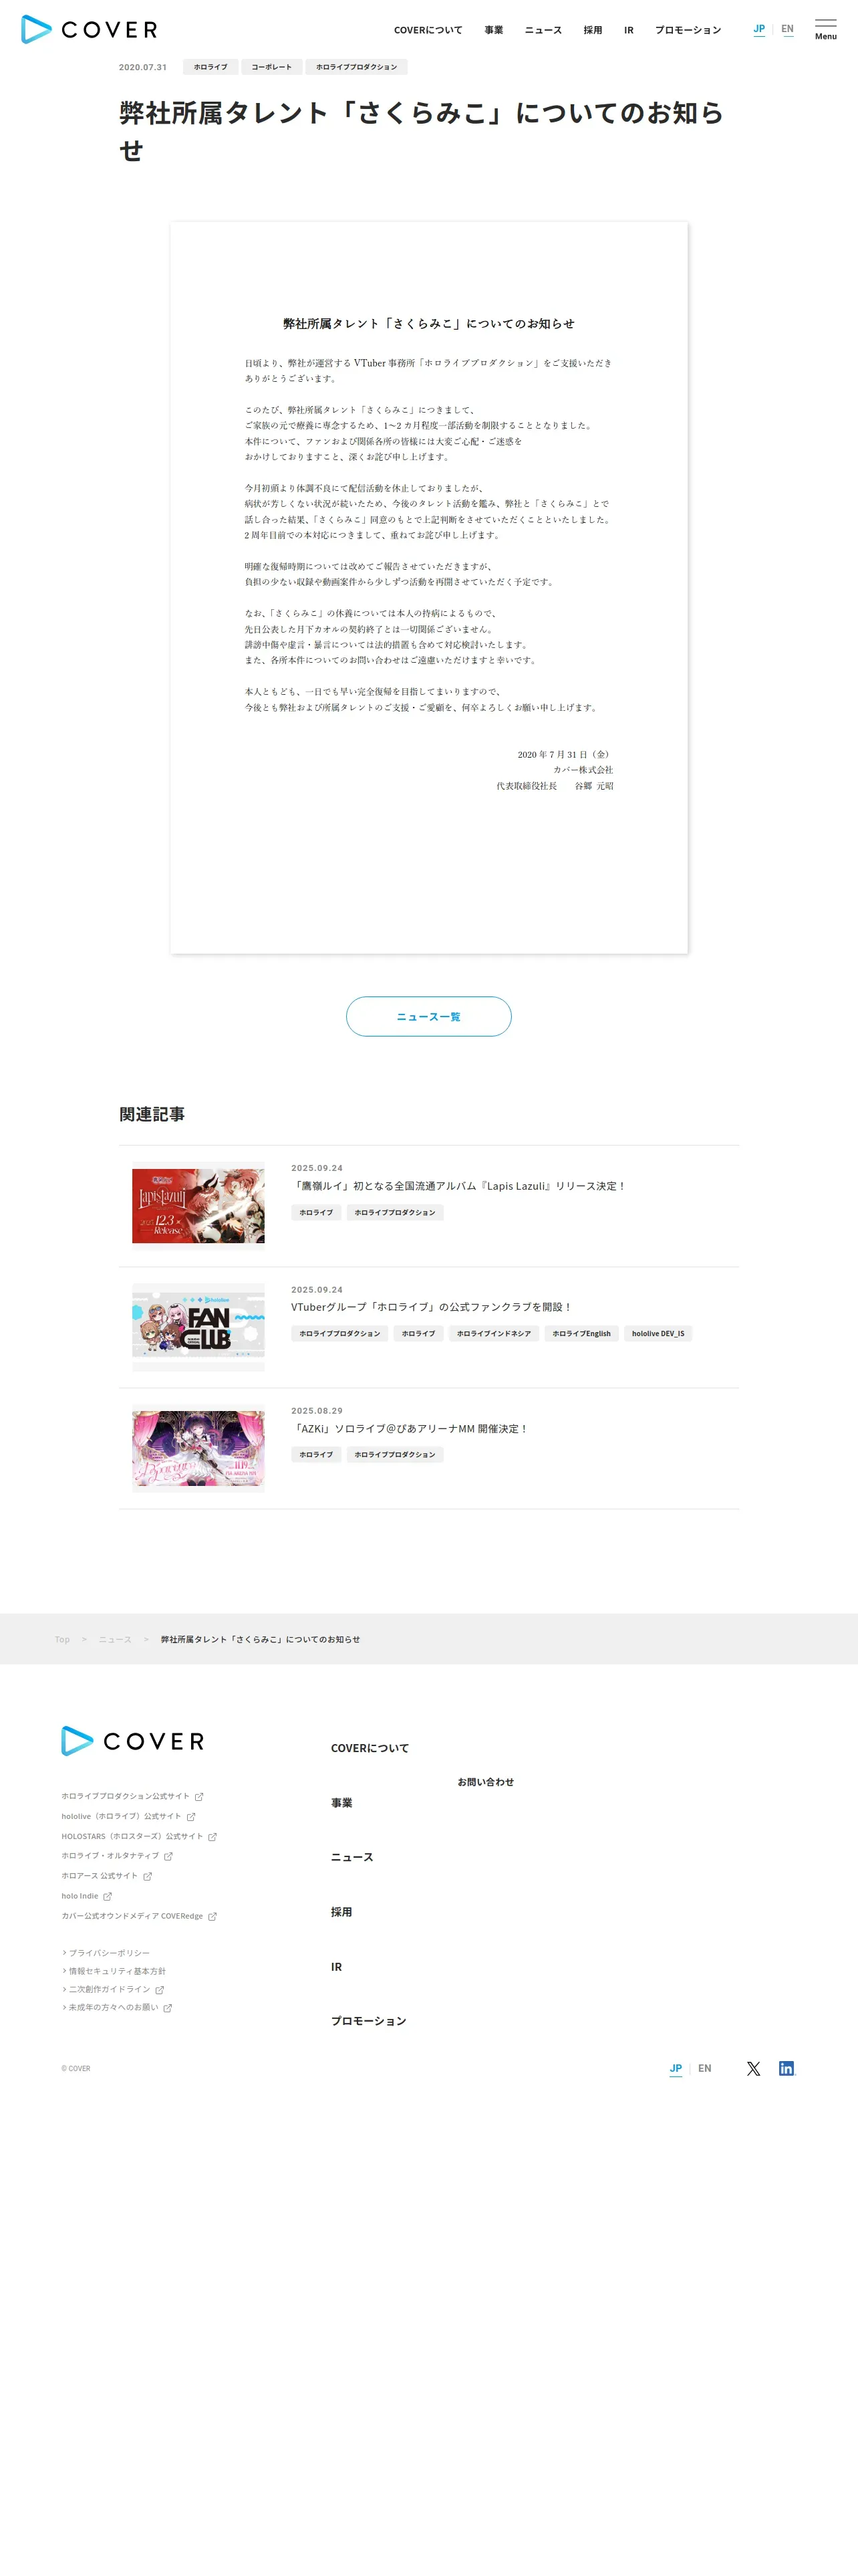
Task: Open the X (Twitter) icon in footer
Action: tap(753, 2069)
